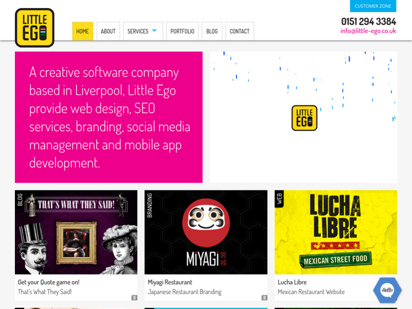This screenshot has width=412, height=309.
Task: Click the small Little Ego logo in the animation panel
Action: click(304, 118)
